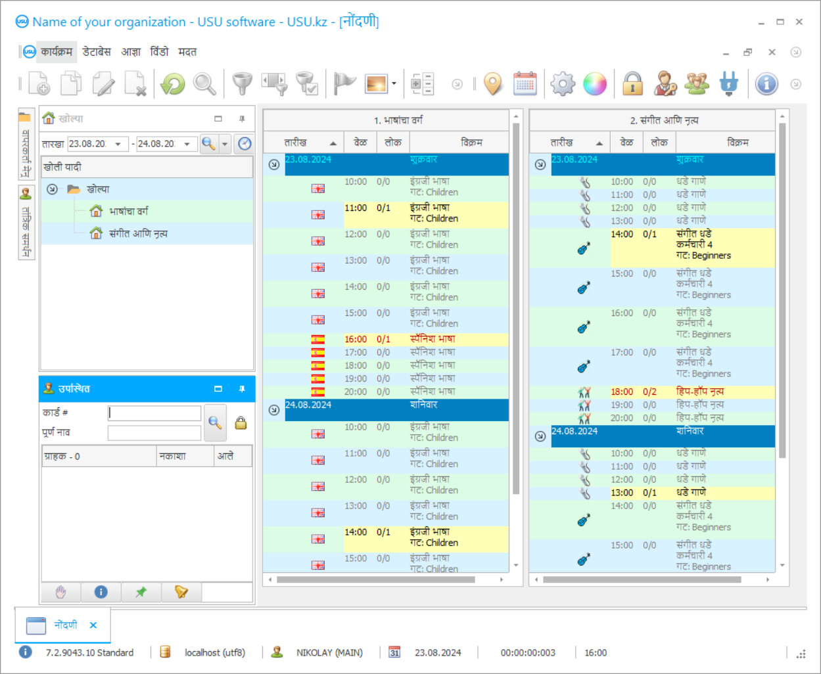Image resolution: width=821 pixels, height=674 pixels.
Task: Click the funnel with checkmark icon
Action: pos(307,83)
